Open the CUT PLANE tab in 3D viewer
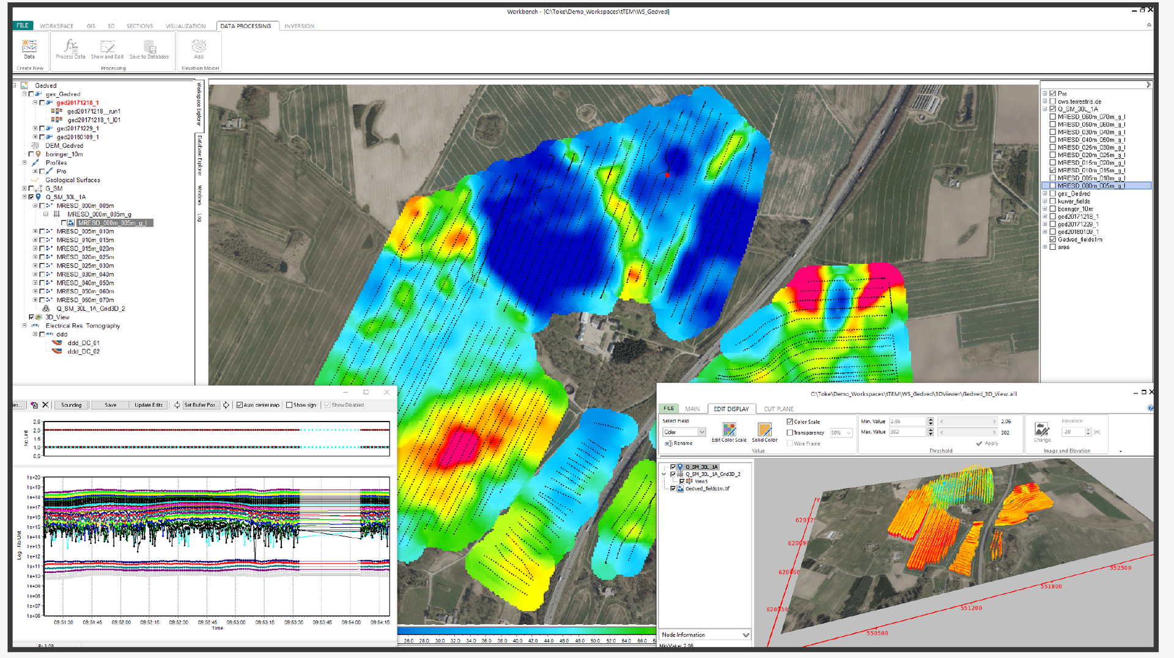This screenshot has width=1174, height=658. (x=778, y=409)
